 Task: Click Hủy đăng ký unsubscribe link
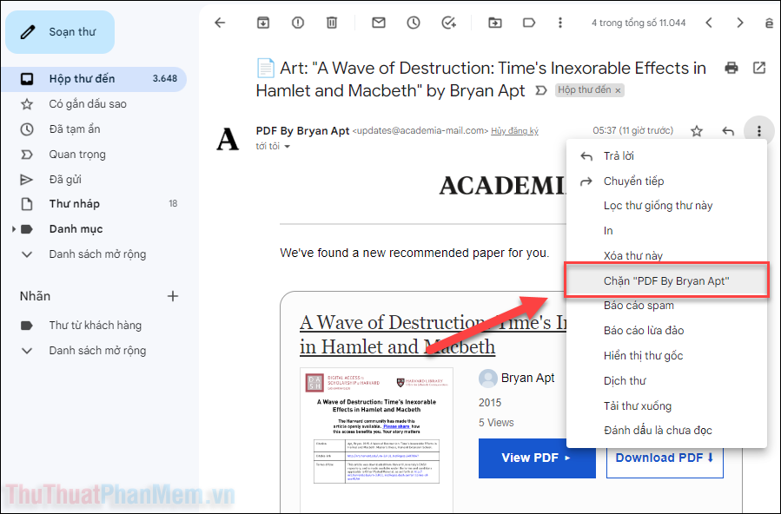[514, 131]
